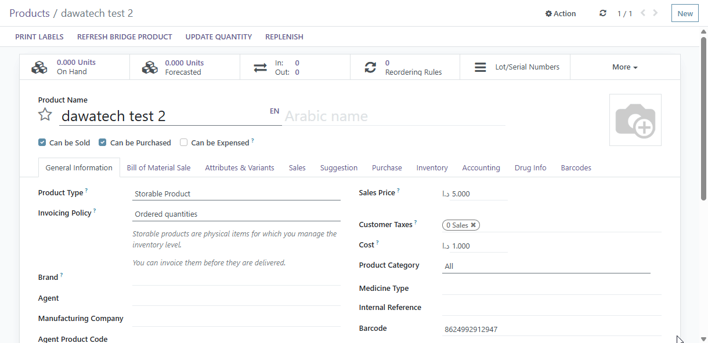
Task: Open the Attributes & Variants tab
Action: point(240,167)
